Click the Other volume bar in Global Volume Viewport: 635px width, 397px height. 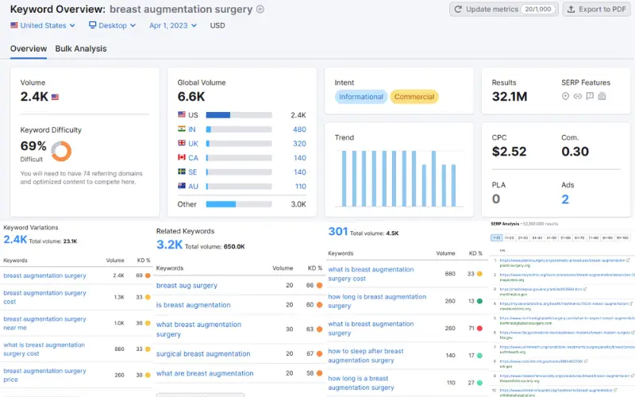(x=239, y=204)
